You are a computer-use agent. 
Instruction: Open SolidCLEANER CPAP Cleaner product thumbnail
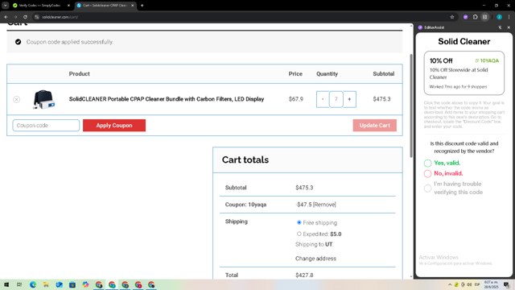tap(44, 99)
